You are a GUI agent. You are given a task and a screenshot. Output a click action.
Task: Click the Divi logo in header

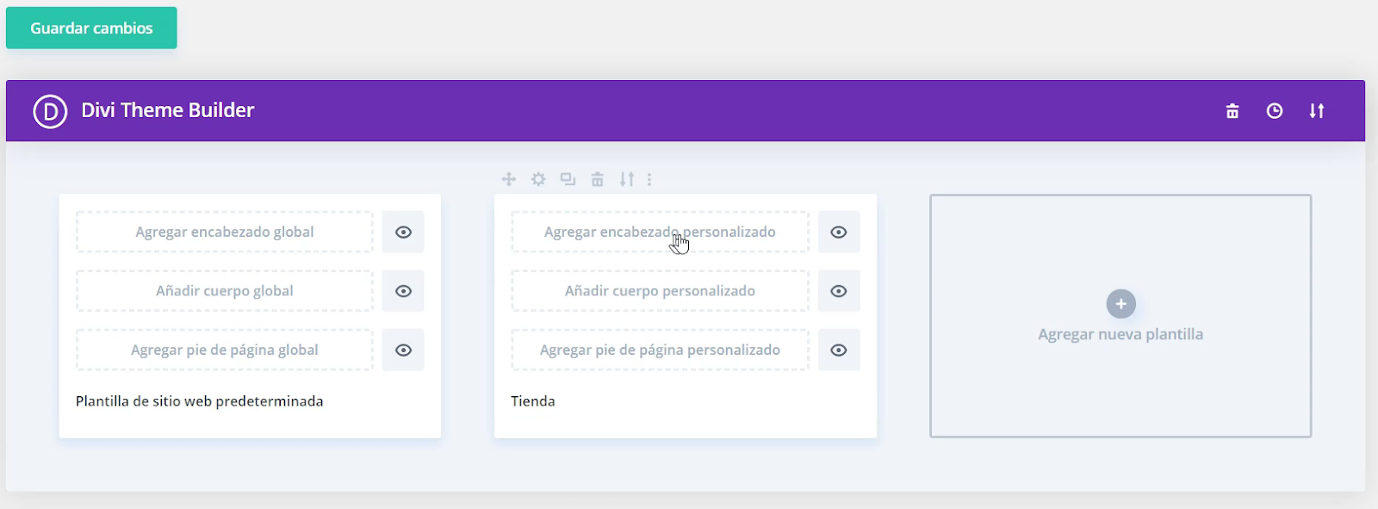tap(50, 111)
